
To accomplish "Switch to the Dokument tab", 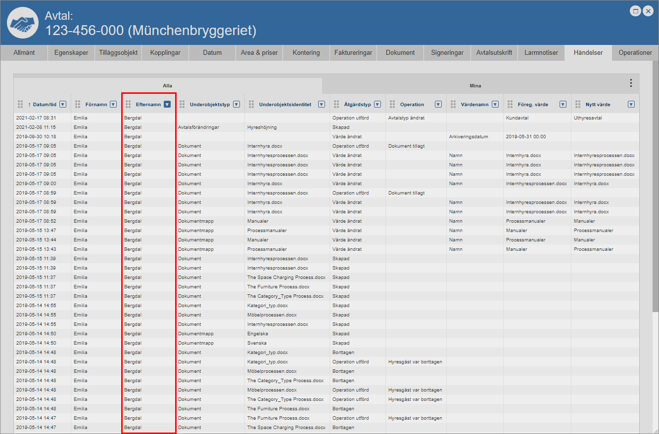I will tap(400, 53).
